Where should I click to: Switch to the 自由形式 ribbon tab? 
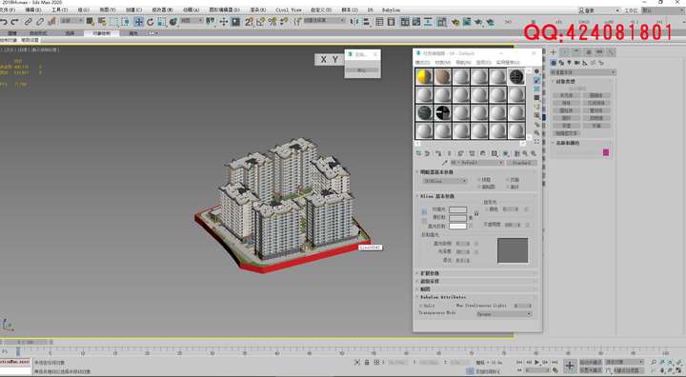38,33
